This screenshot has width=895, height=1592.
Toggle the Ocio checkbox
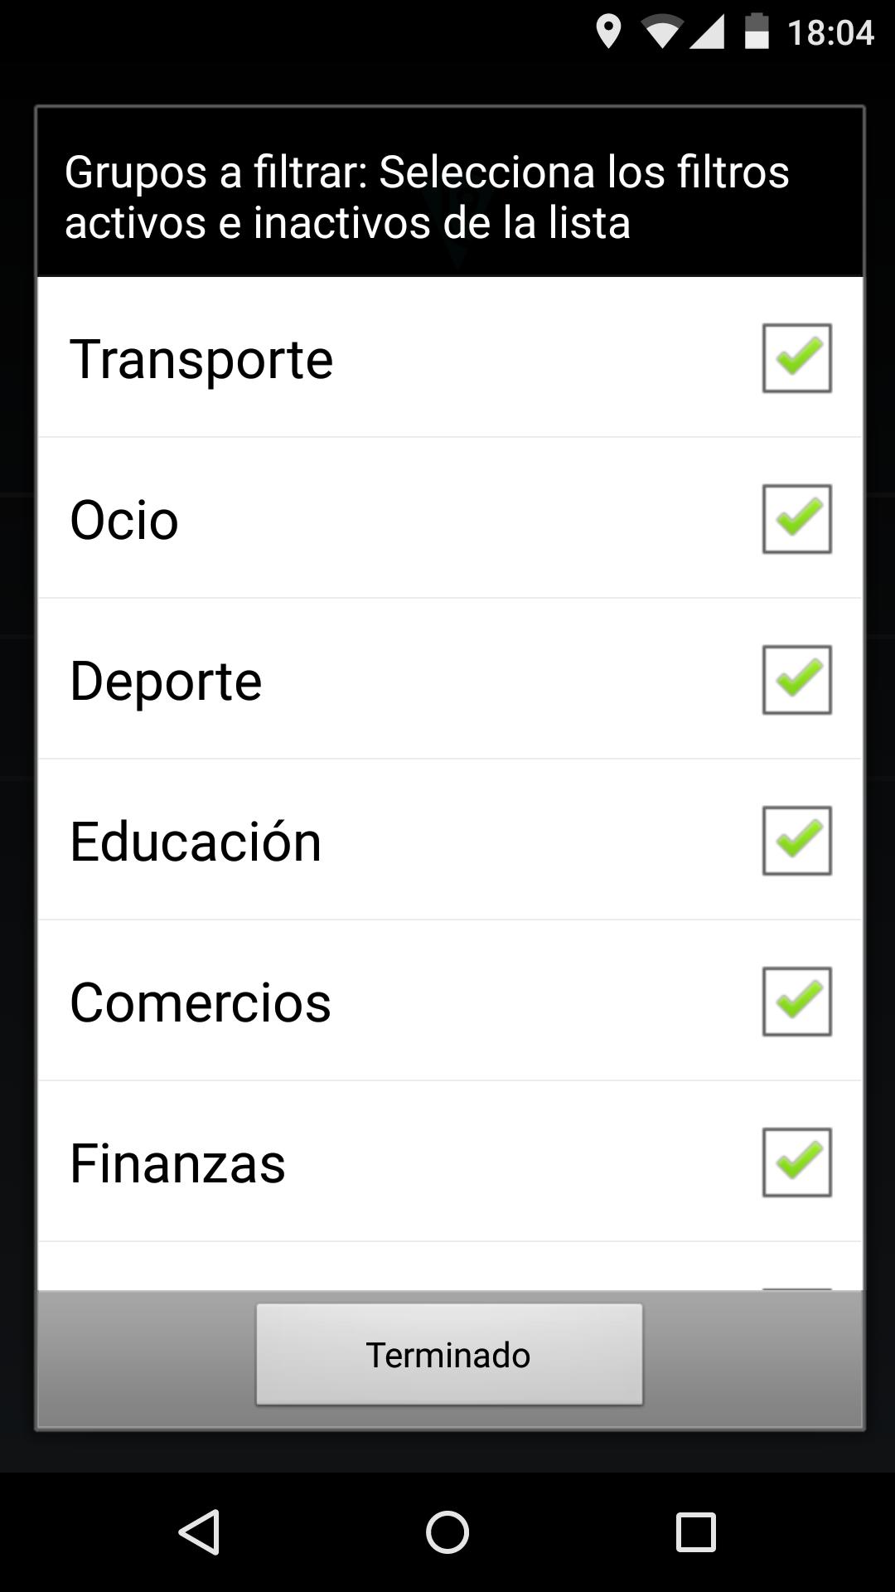(x=796, y=519)
